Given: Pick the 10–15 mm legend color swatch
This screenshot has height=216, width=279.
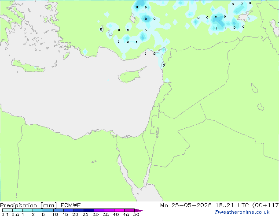Looking at the screenshot, I should 58,210.
